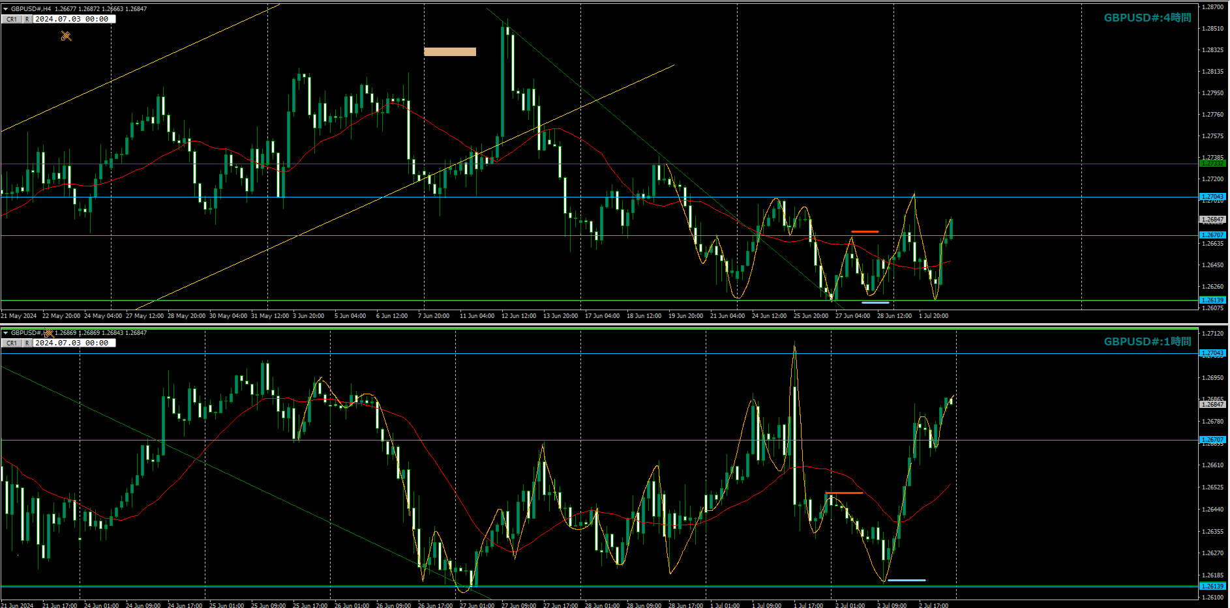The image size is (1230, 608).
Task: Click blue 1.26139 tag on H4 scale
Action: coord(1213,300)
